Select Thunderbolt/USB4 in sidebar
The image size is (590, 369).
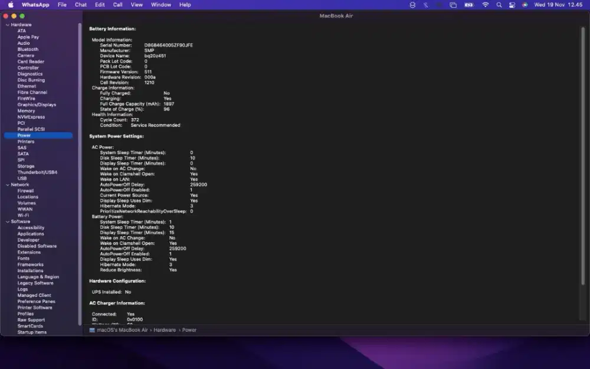click(x=37, y=172)
